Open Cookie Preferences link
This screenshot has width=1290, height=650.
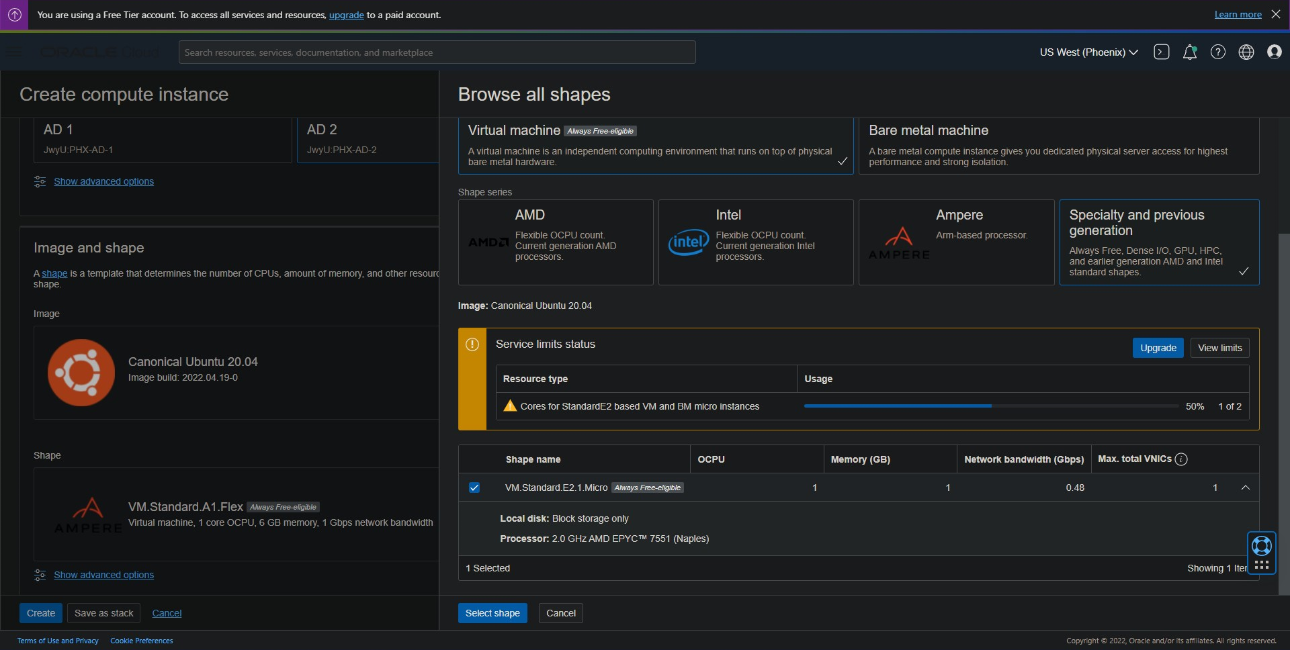[x=142, y=641]
